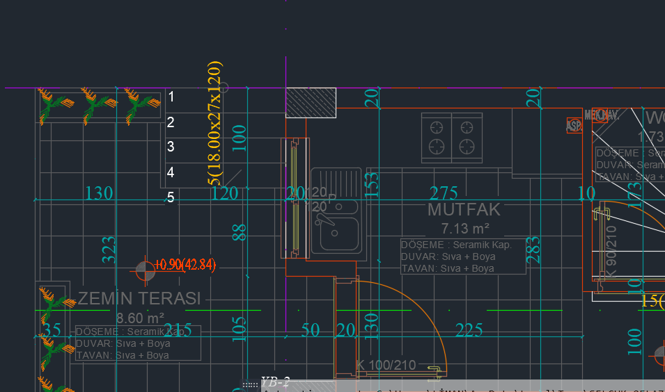Select the red +0.90(42.84) elevation text

(x=185, y=265)
